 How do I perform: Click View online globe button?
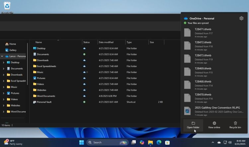[214, 125]
